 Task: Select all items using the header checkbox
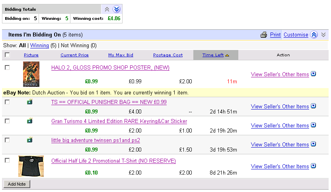point(7,55)
